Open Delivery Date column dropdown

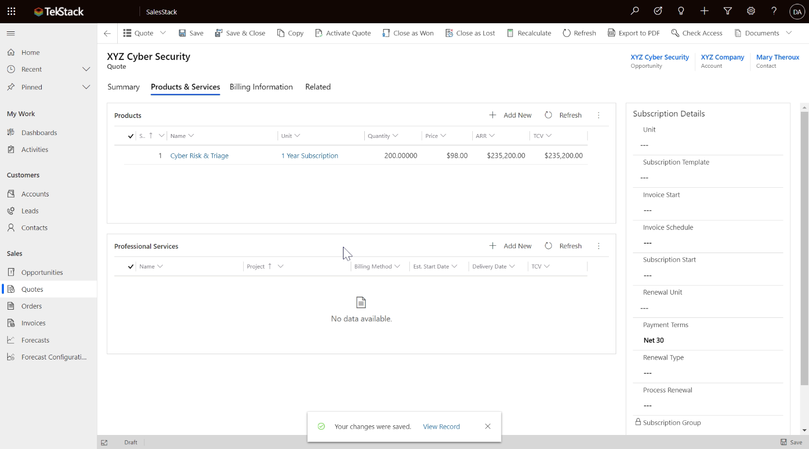tap(512, 267)
